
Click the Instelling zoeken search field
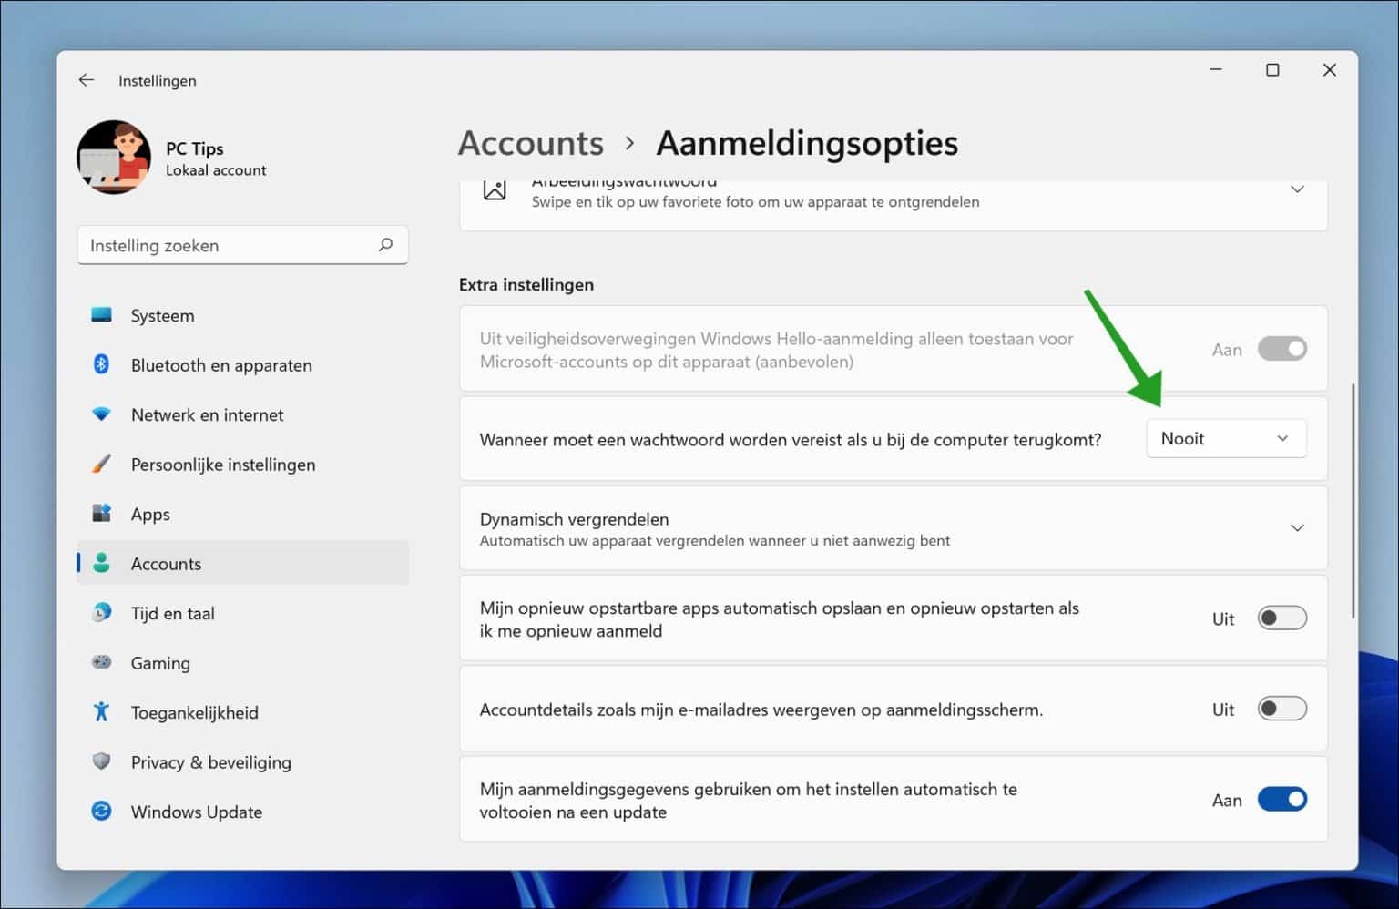point(242,245)
